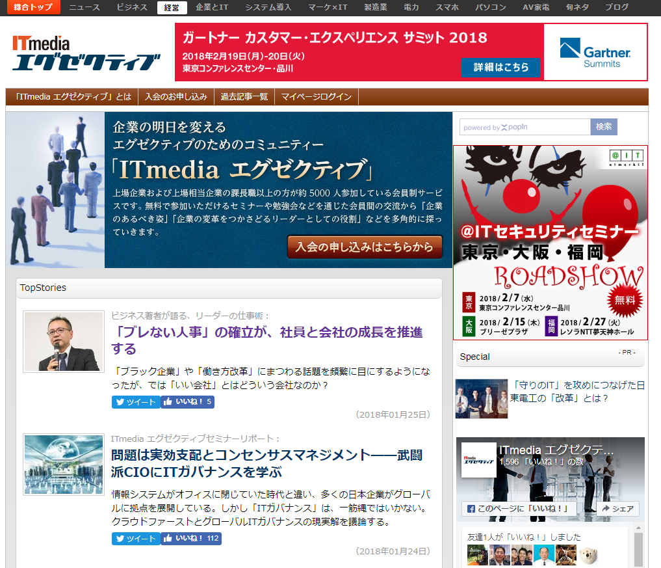Click Facebook このページに「いいね！」button
This screenshot has width=661, height=568.
pyautogui.click(x=517, y=509)
